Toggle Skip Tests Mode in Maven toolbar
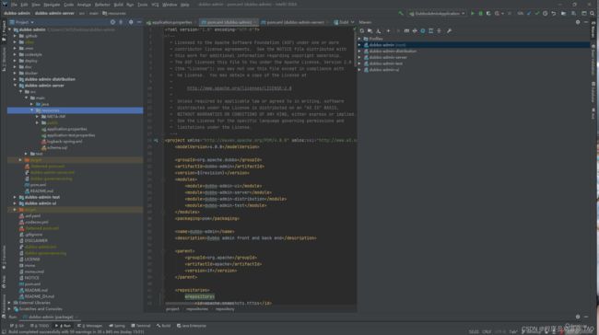599x335 pixels. click(x=422, y=31)
